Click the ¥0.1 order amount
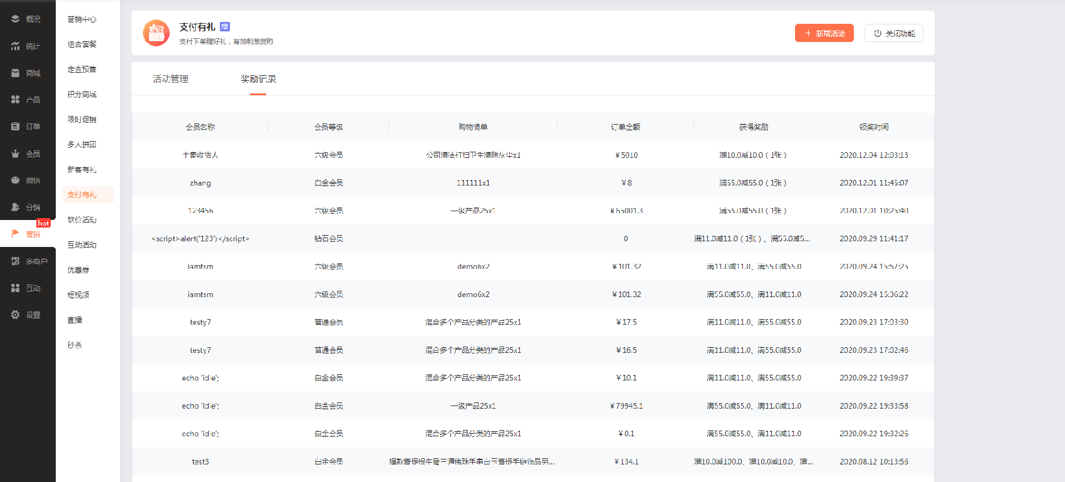 pos(626,434)
